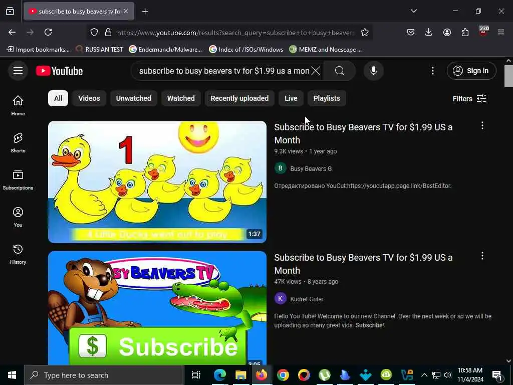The width and height of the screenshot is (513, 385).
Task: Click the extension icon with 230 badge
Action: 483,32
